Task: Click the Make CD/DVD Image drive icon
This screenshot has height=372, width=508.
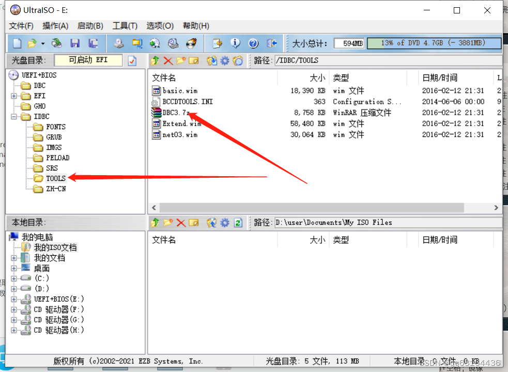Action: pyautogui.click(x=118, y=43)
